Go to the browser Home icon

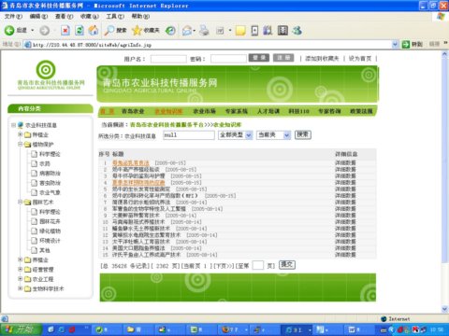94,30
